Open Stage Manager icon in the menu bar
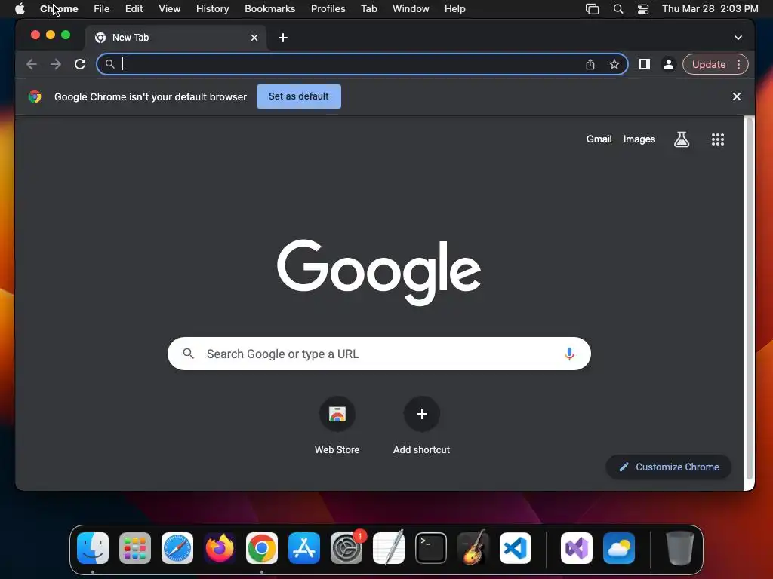773x579 pixels. click(592, 9)
